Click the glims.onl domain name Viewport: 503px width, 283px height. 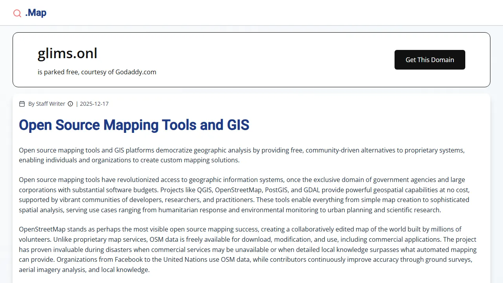[67, 53]
